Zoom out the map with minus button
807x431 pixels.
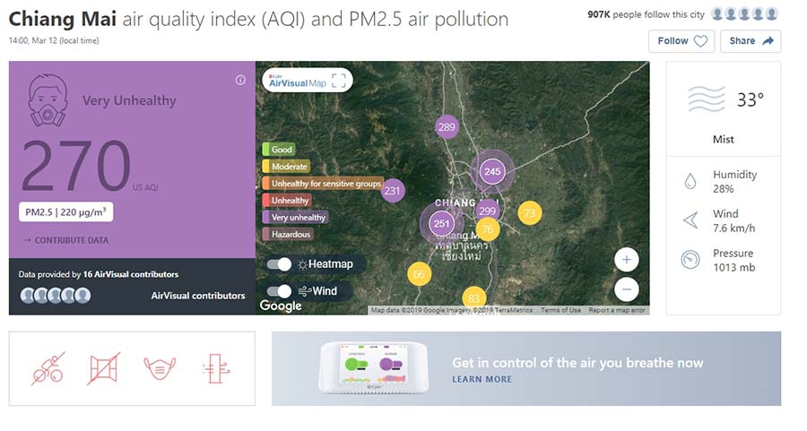[x=627, y=289]
